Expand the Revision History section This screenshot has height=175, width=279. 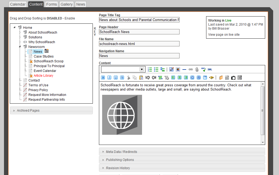coord(182,168)
